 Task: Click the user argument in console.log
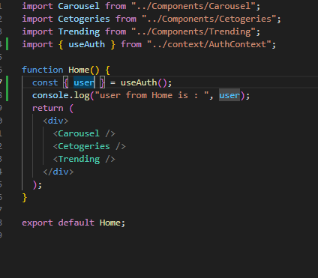pos(229,95)
